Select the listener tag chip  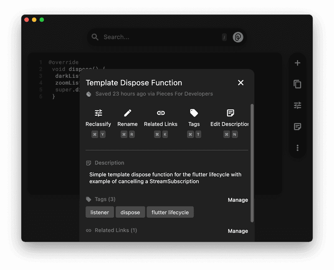(x=99, y=212)
